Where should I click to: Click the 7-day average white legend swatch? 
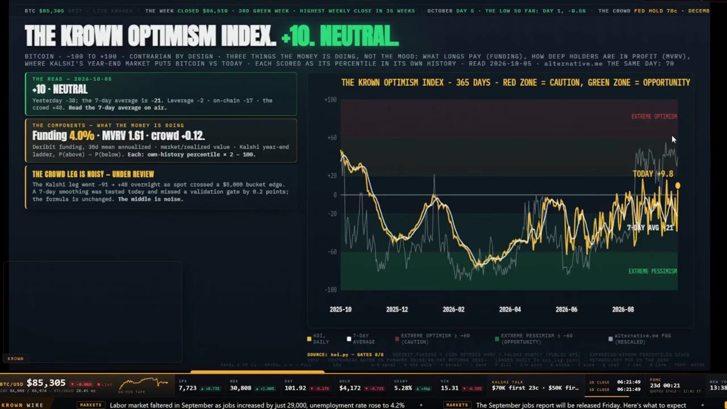point(349,339)
